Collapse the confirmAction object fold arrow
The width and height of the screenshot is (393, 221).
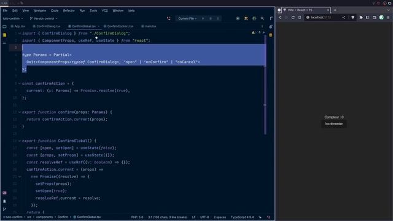pos(20,83)
